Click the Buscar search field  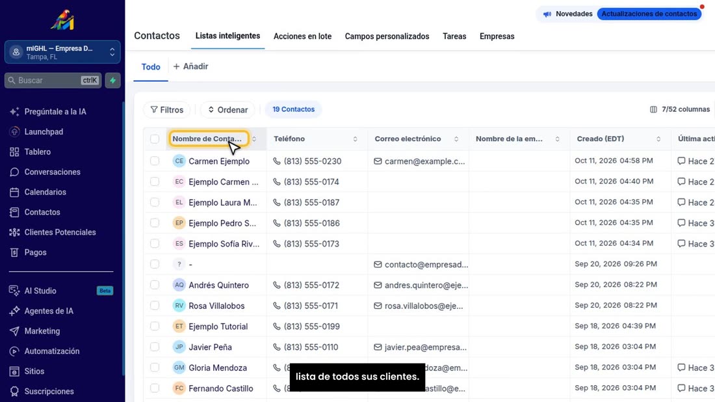[x=53, y=80]
